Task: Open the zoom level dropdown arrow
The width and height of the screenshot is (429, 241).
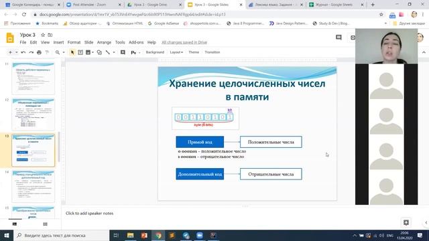Action: pos(64,52)
